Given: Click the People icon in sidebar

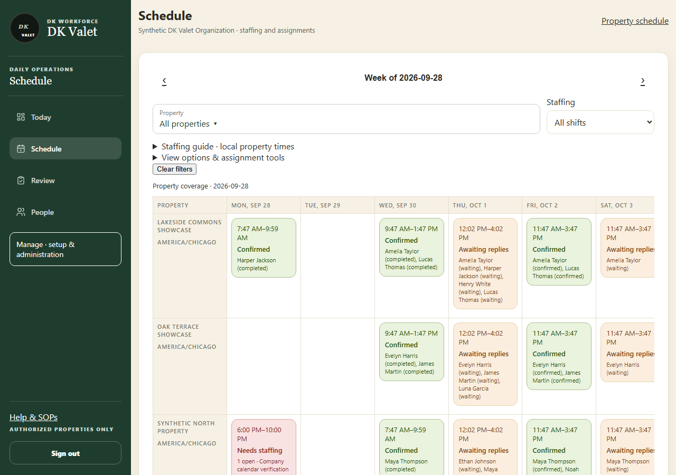Looking at the screenshot, I should click(21, 212).
